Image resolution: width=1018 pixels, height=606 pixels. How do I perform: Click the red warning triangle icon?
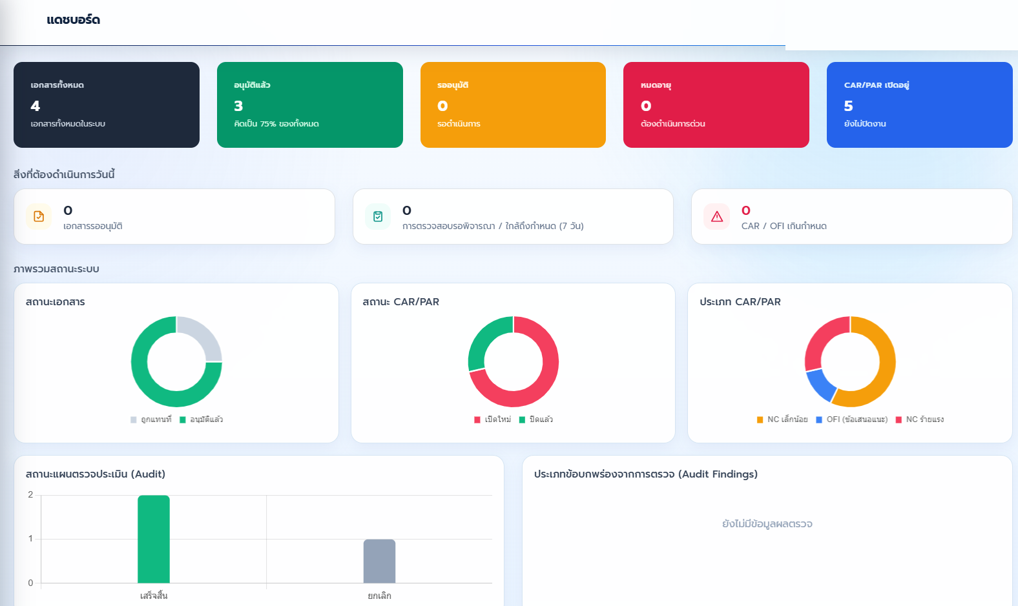click(x=717, y=216)
